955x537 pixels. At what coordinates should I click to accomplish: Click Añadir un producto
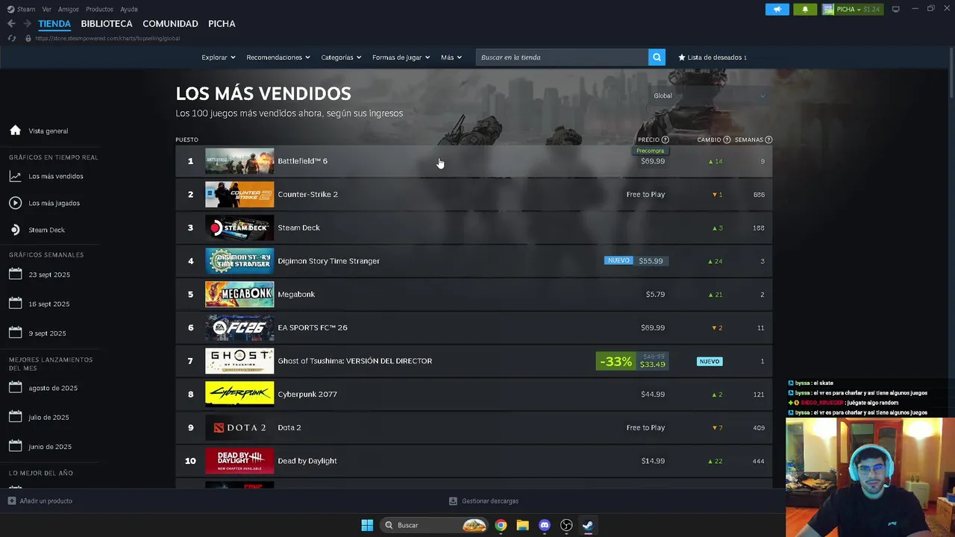point(40,500)
